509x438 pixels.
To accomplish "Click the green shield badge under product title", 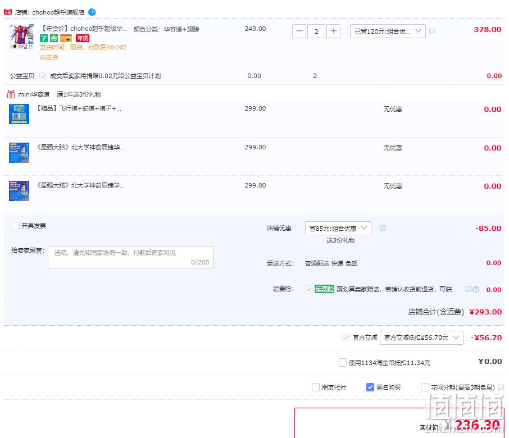I will 54,38.
